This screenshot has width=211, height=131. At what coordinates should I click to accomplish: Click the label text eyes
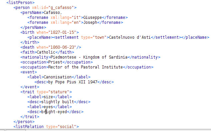tap(48, 107)
